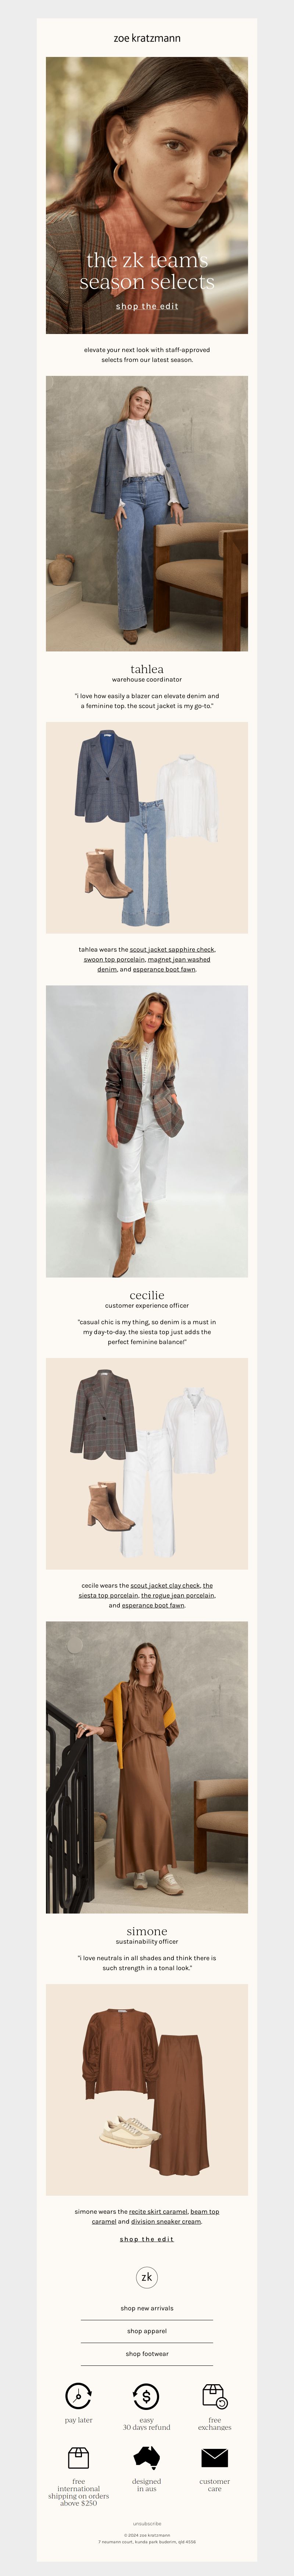Viewport: 294px width, 2576px height.
Task: Click Tahlea's outfit flat-lay product image
Action: (147, 828)
